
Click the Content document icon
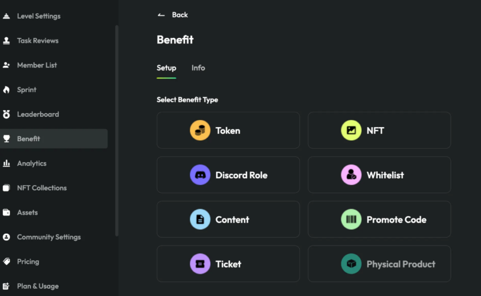click(x=200, y=220)
